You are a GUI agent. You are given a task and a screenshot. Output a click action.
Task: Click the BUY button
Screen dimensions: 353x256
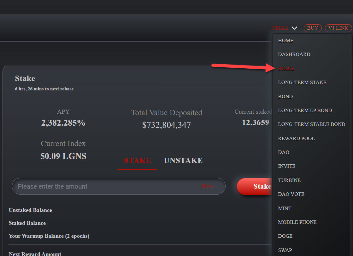pos(312,28)
